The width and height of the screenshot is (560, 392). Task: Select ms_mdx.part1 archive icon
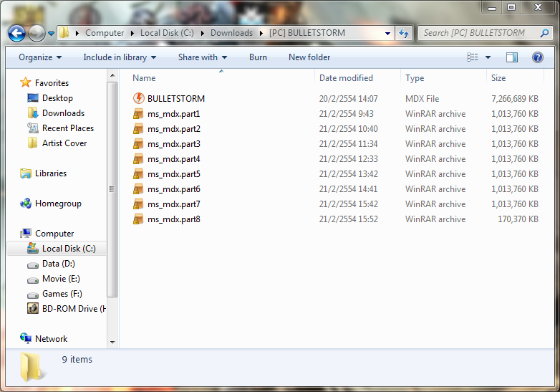[x=138, y=114]
